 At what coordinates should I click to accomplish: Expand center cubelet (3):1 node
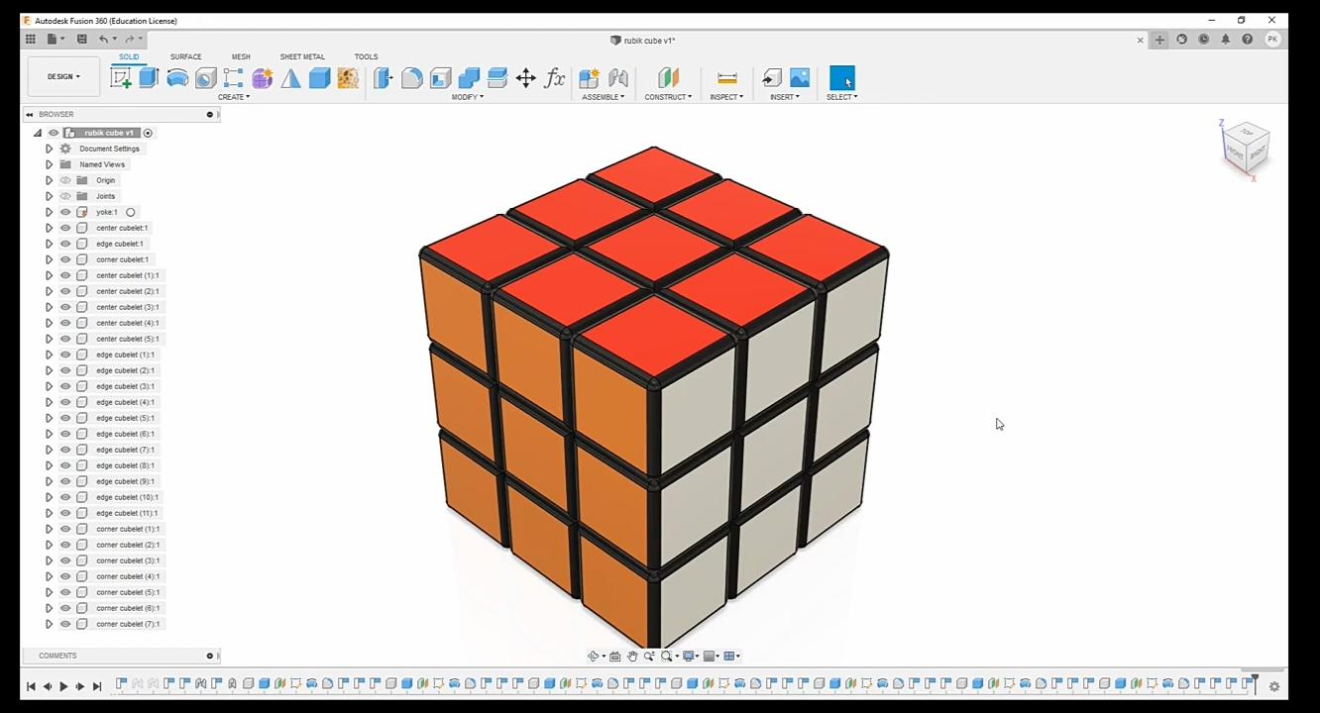coord(49,307)
